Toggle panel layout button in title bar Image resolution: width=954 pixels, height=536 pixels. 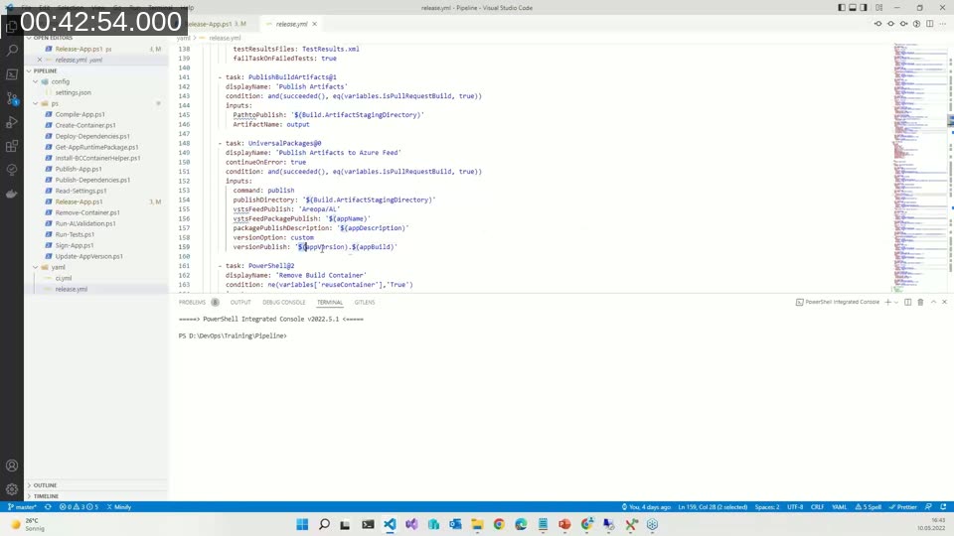click(853, 7)
